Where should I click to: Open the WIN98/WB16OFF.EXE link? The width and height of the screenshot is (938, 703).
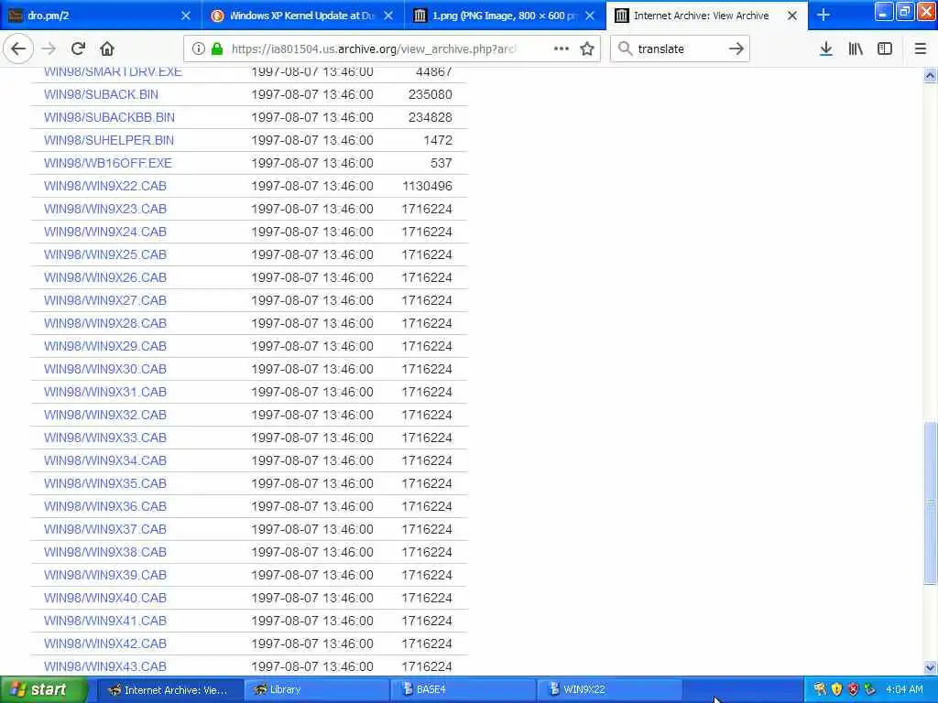click(108, 163)
